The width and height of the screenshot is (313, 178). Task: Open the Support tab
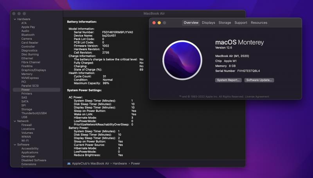pyautogui.click(x=241, y=23)
